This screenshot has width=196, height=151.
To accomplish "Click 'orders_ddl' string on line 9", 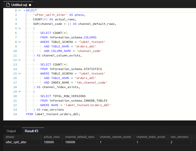I will pyautogui.click(x=86, y=46).
